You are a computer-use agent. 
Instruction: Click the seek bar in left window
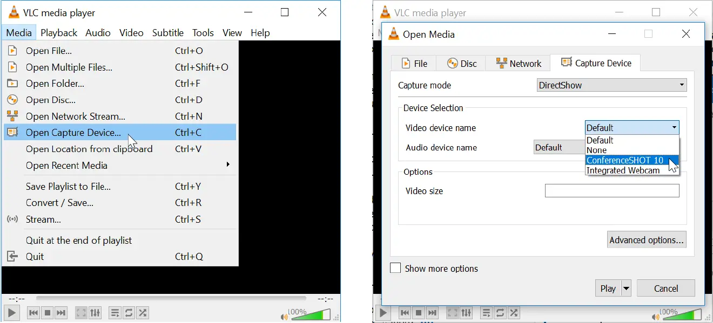click(171, 298)
